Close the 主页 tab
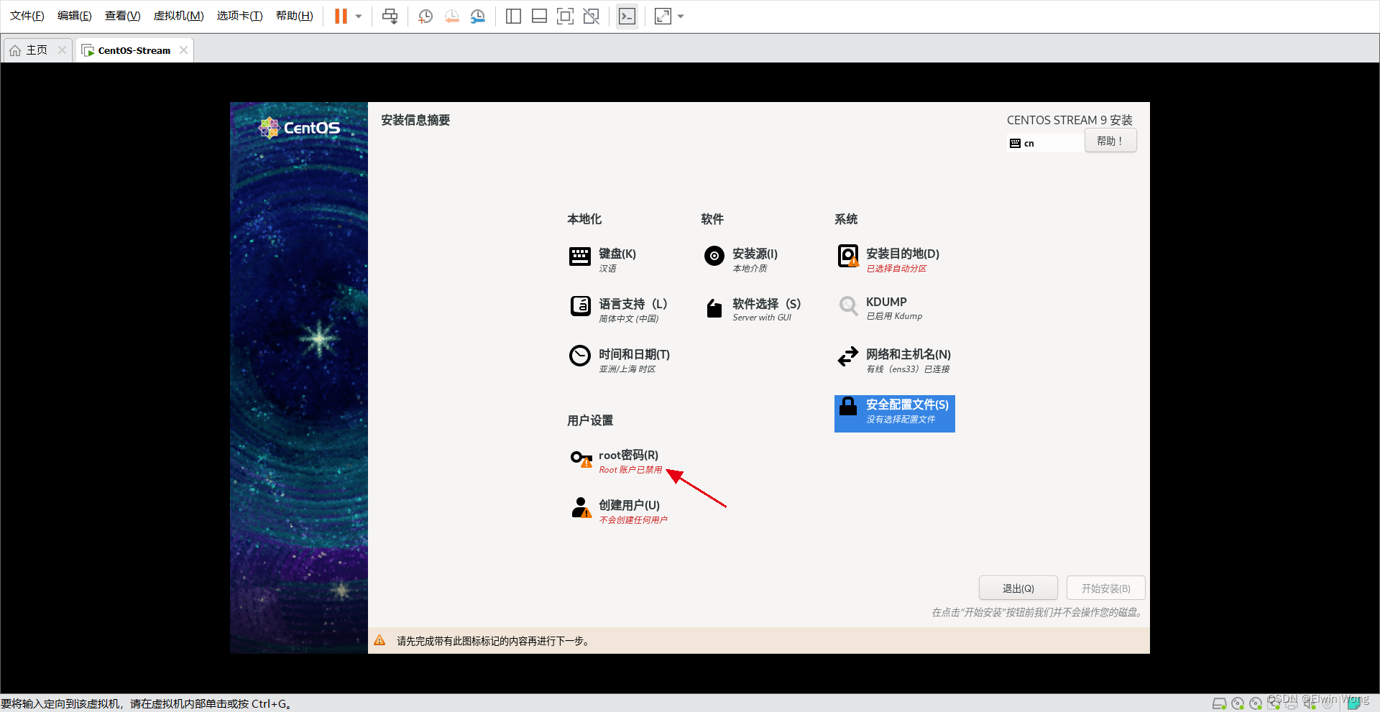This screenshot has height=712, width=1380. click(62, 50)
